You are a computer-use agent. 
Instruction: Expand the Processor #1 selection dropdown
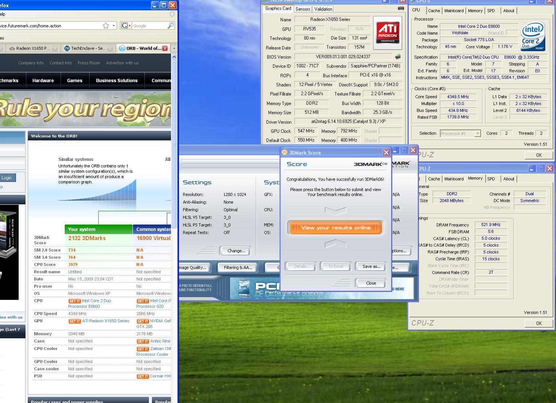478,134
